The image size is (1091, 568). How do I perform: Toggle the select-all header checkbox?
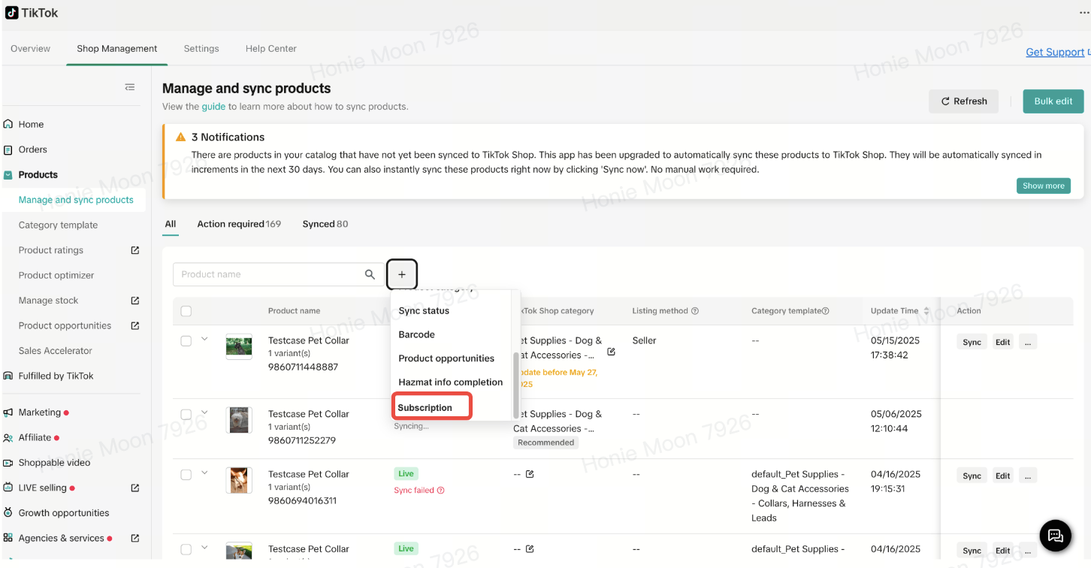pos(186,311)
